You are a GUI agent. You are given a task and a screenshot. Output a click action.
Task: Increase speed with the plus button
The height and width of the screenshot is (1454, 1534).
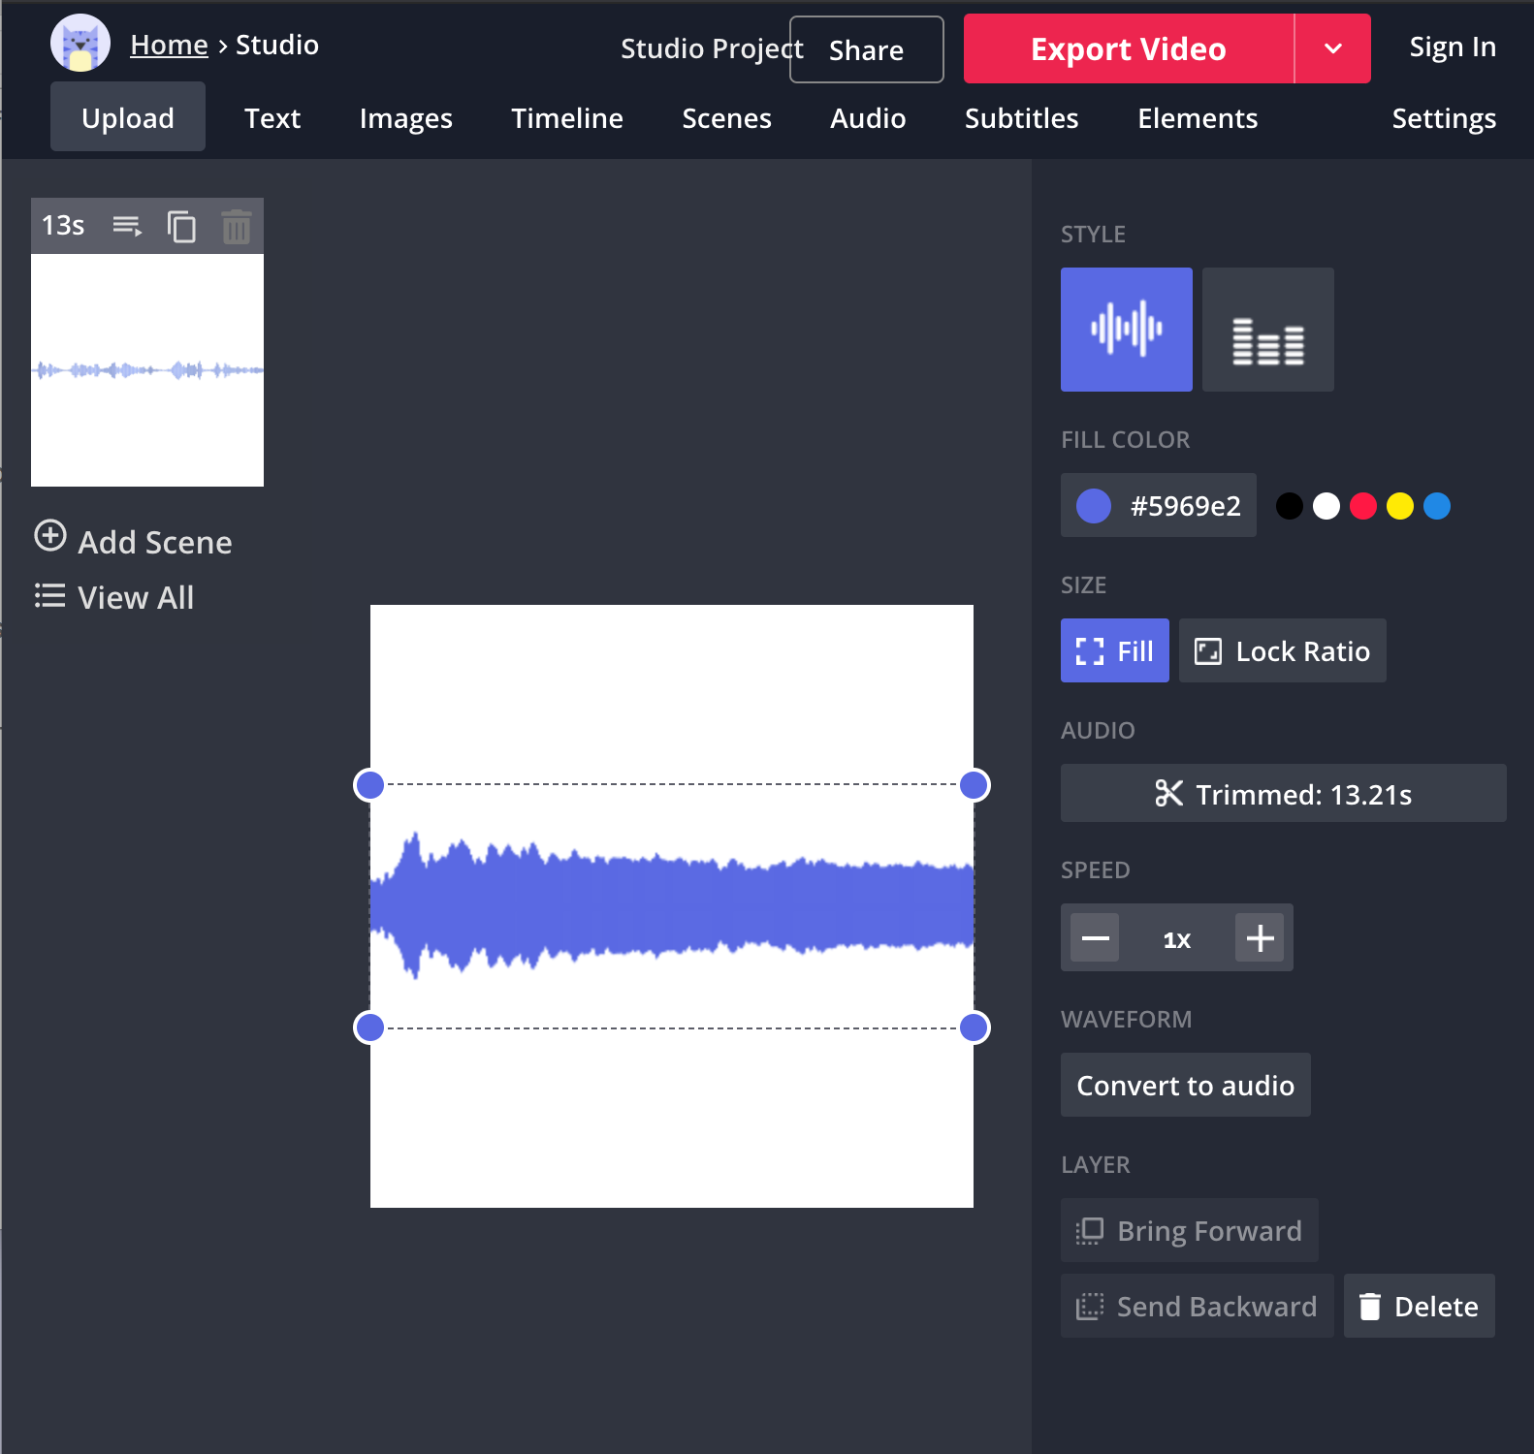click(x=1259, y=938)
